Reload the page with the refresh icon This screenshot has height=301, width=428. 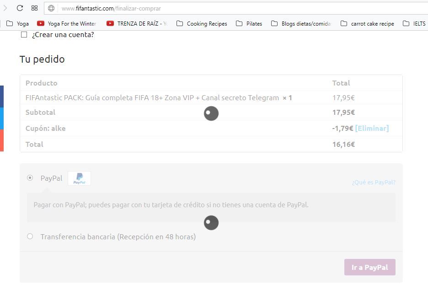pos(20,8)
